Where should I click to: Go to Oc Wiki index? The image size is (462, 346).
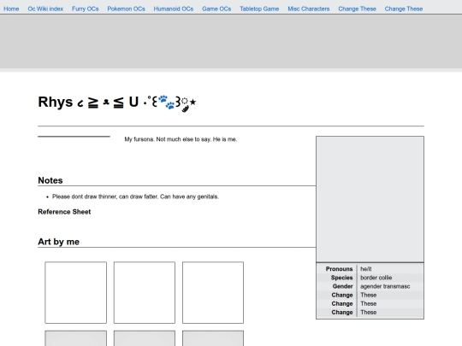45,9
